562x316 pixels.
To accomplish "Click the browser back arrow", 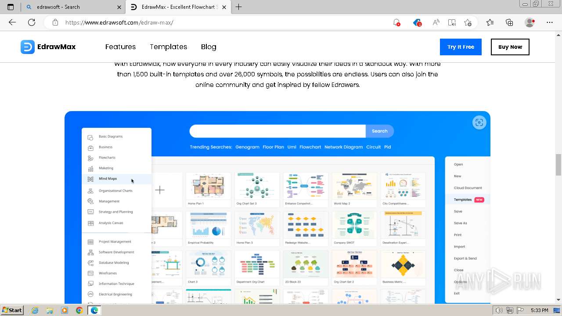I will pyautogui.click(x=12, y=22).
